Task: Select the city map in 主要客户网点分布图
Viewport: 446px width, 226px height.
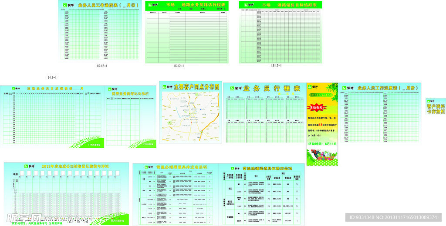Action: tap(192, 116)
